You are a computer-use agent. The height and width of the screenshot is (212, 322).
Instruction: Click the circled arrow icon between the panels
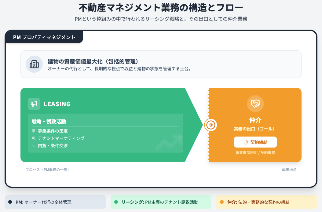(210, 125)
